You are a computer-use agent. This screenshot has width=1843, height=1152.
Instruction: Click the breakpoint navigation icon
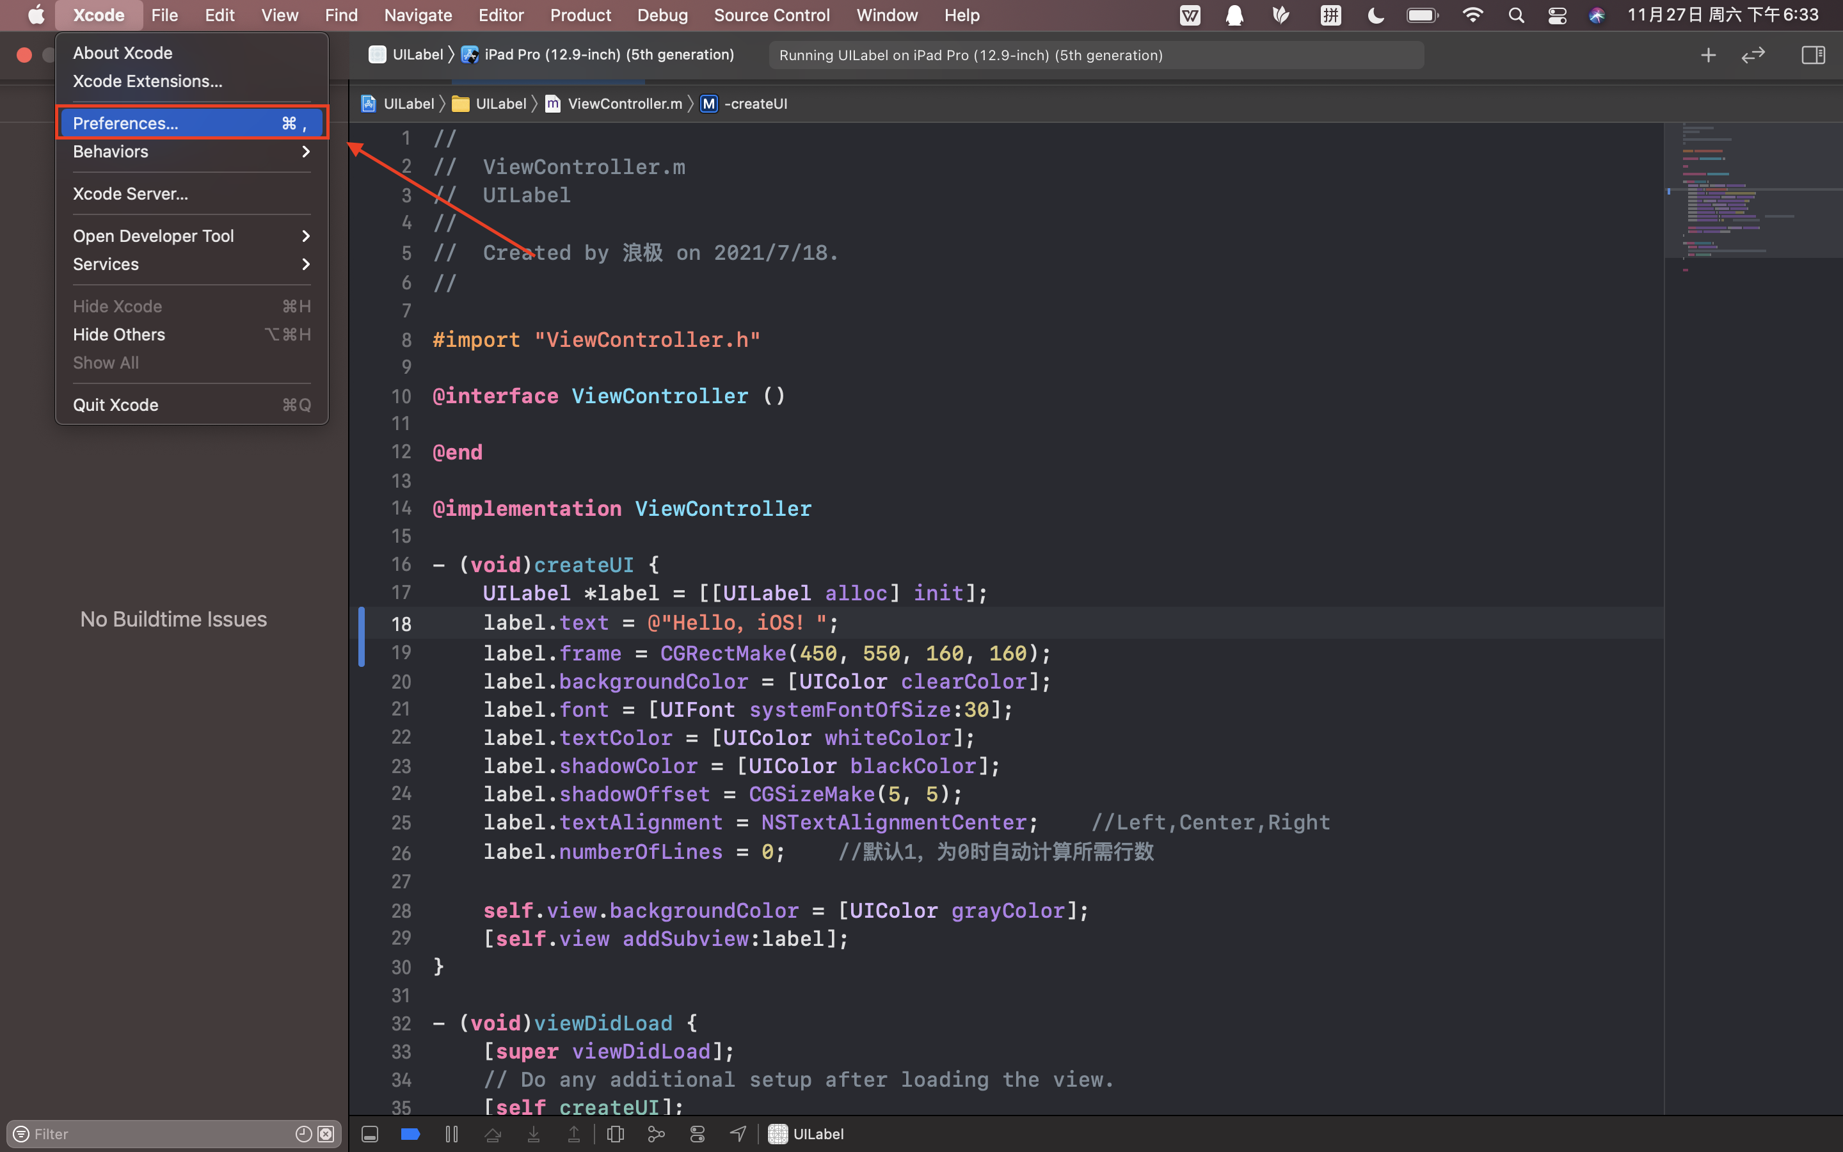pos(411,1133)
